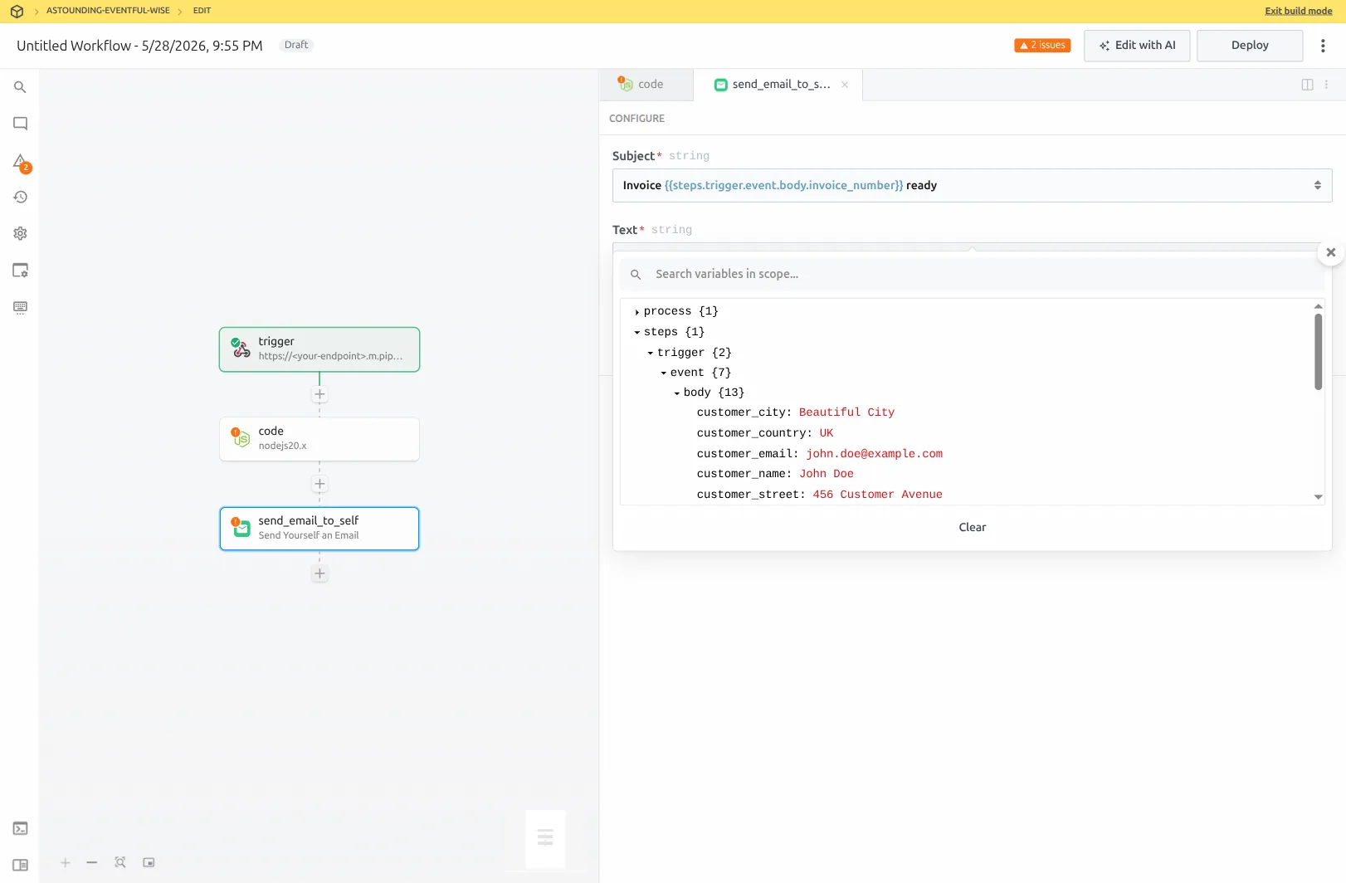Expand the process {1} tree item
This screenshot has width=1346, height=883.
(636, 312)
